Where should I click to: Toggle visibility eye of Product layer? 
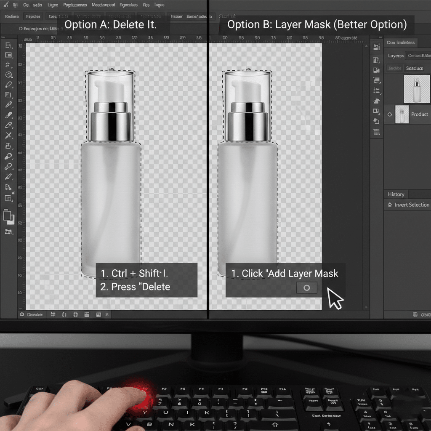tap(389, 114)
